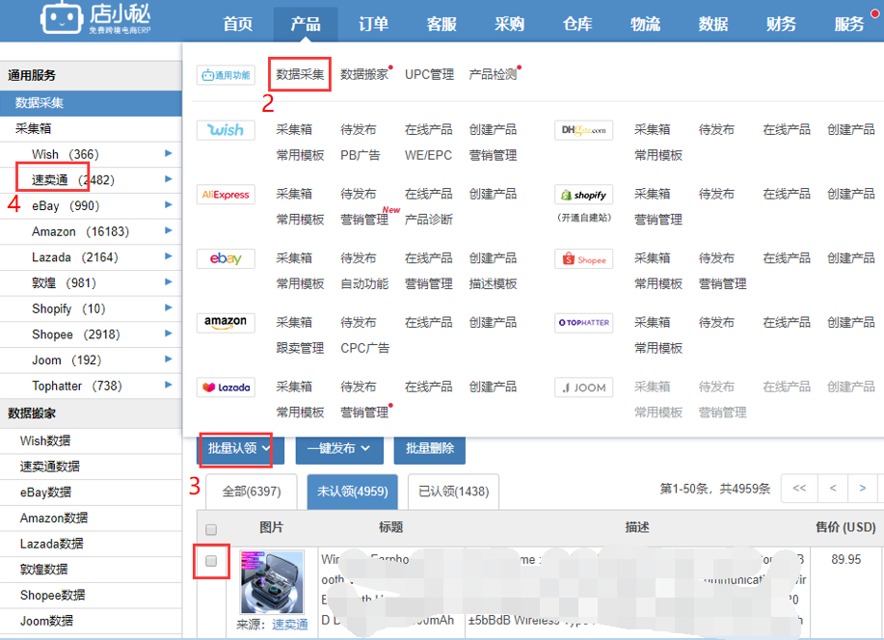Jump to first page double arrow
The image size is (884, 640).
tap(799, 489)
